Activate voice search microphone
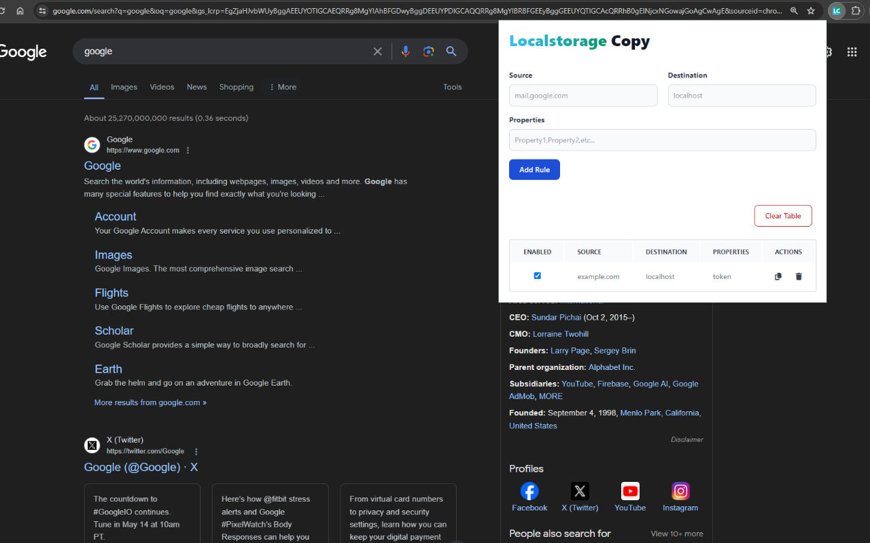 pos(406,51)
